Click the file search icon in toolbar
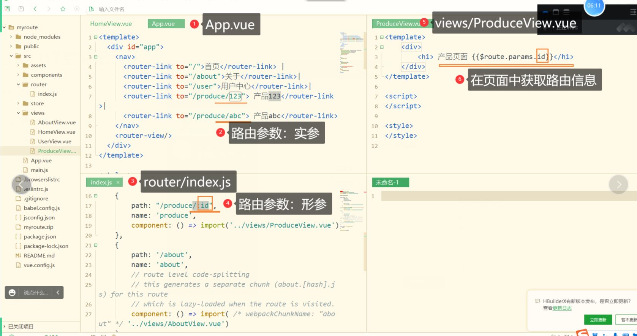Image resolution: width=637 pixels, height=336 pixels. [91, 9]
